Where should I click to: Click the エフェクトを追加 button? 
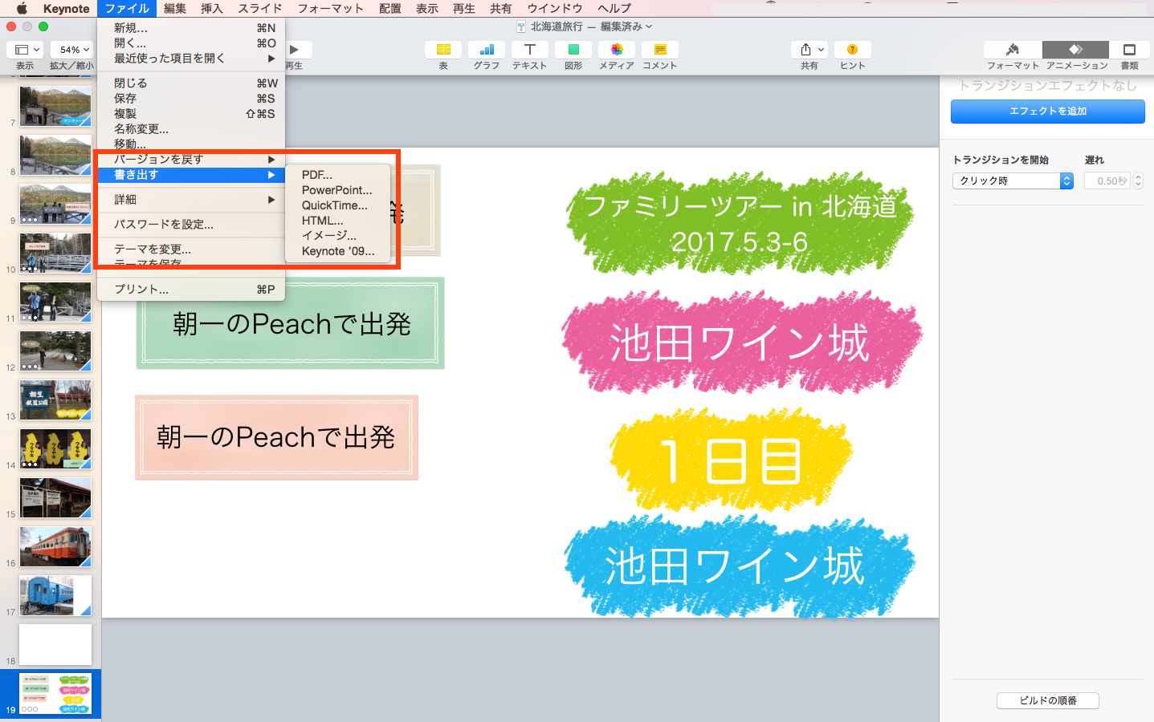[x=1048, y=112]
